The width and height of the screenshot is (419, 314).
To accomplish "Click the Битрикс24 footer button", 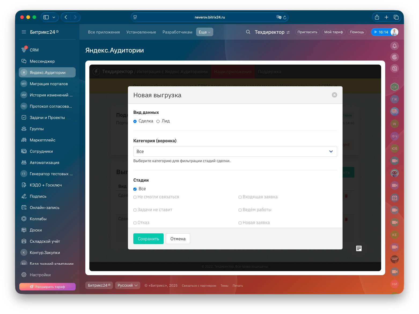I will 99,285.
